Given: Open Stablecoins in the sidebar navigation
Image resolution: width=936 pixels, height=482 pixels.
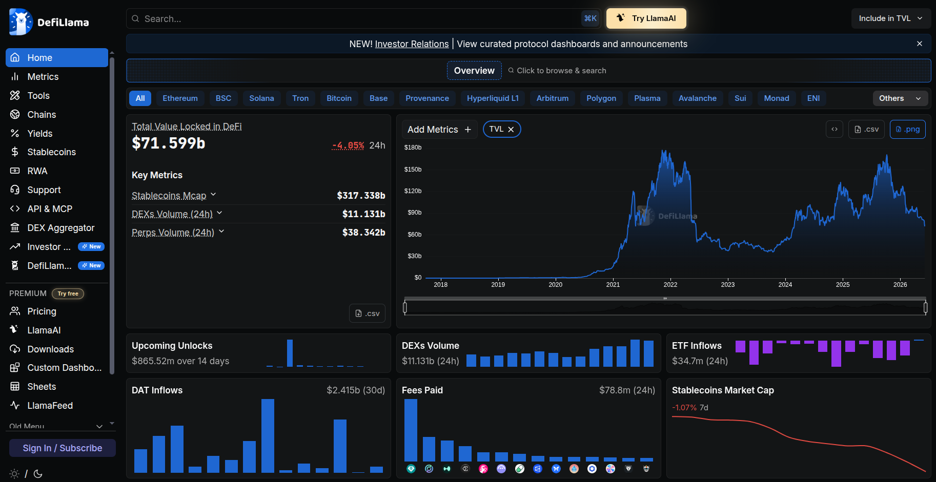Looking at the screenshot, I should (57, 152).
